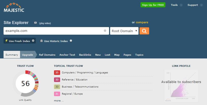Open the Tools menu

(x=174, y=5)
